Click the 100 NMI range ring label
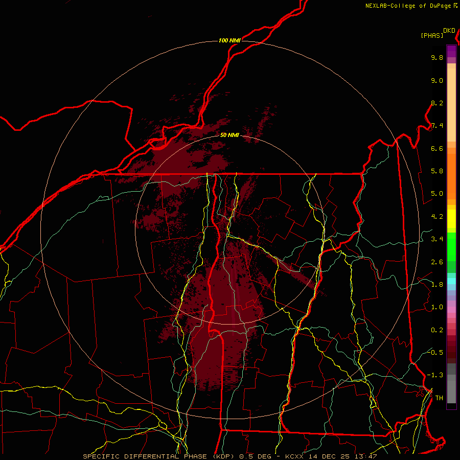460x460 pixels. (229, 40)
